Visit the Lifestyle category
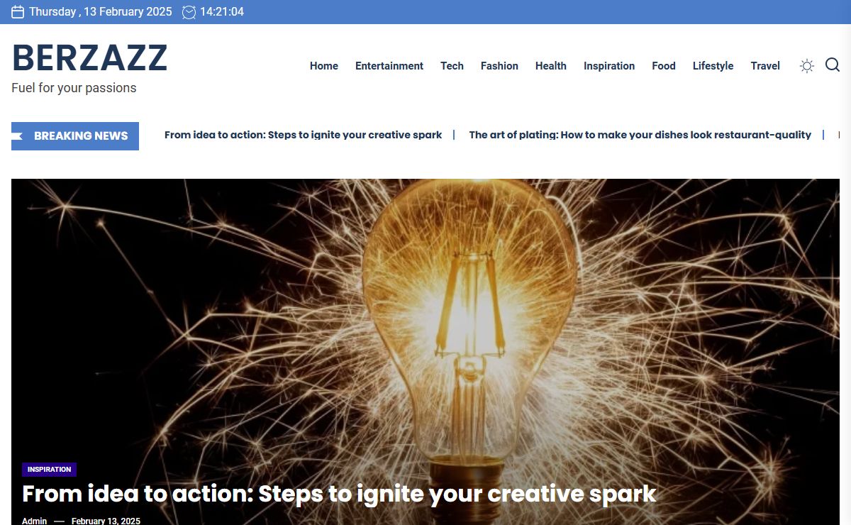Screen dimensions: 851x525 coord(713,66)
